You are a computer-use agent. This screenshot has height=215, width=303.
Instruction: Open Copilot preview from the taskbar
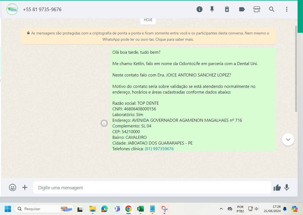pos(295,209)
